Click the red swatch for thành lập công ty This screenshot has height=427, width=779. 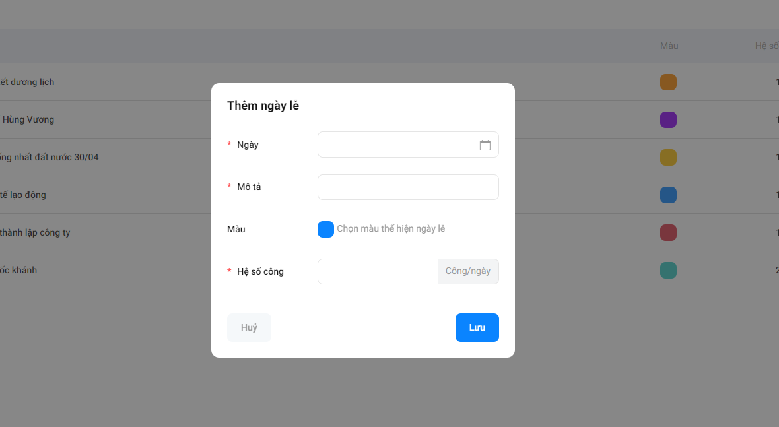point(668,233)
